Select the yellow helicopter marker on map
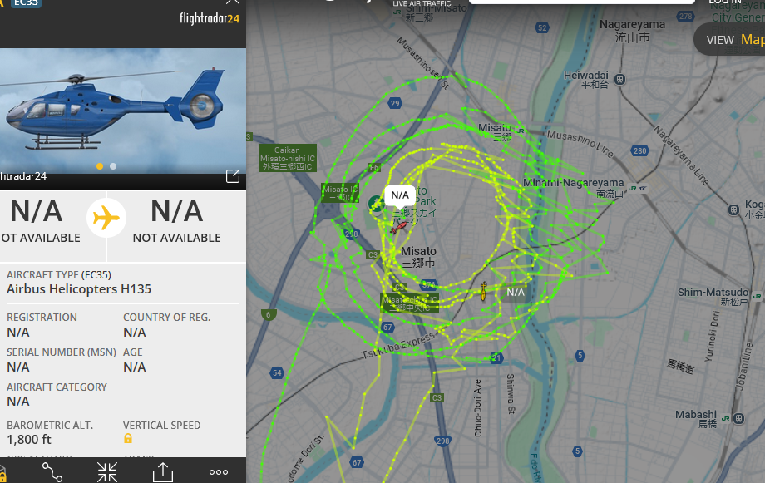Screen dimensions: 765x483 coord(483,291)
